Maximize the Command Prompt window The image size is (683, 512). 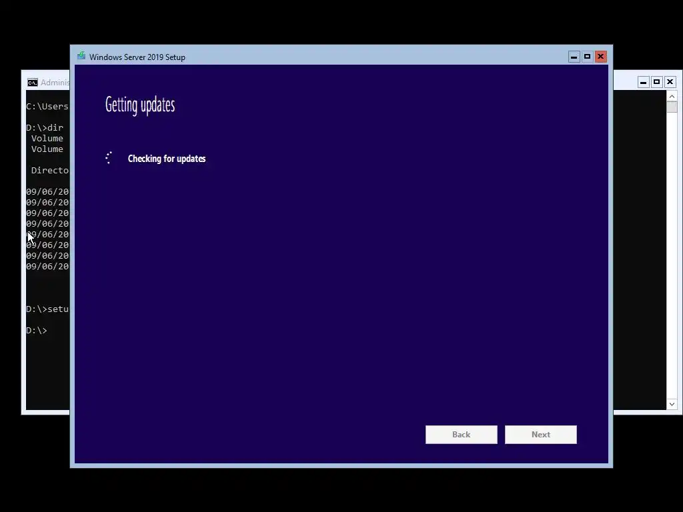(657, 82)
